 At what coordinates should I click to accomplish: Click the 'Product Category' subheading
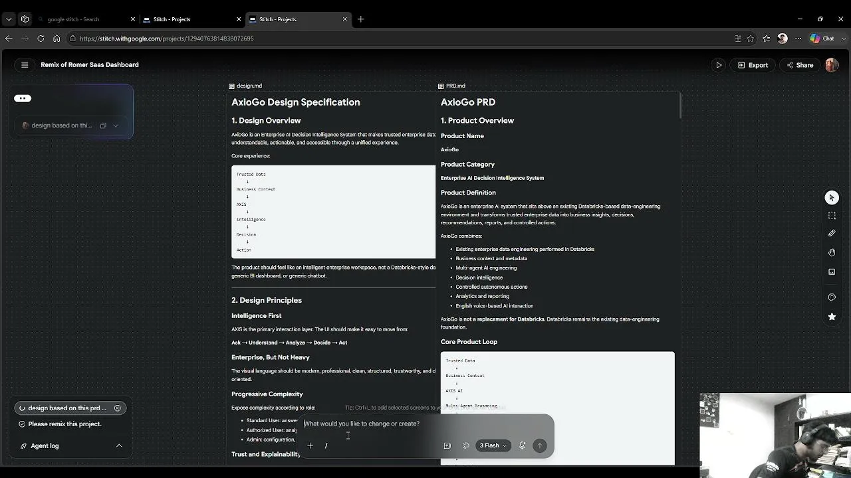click(x=467, y=165)
